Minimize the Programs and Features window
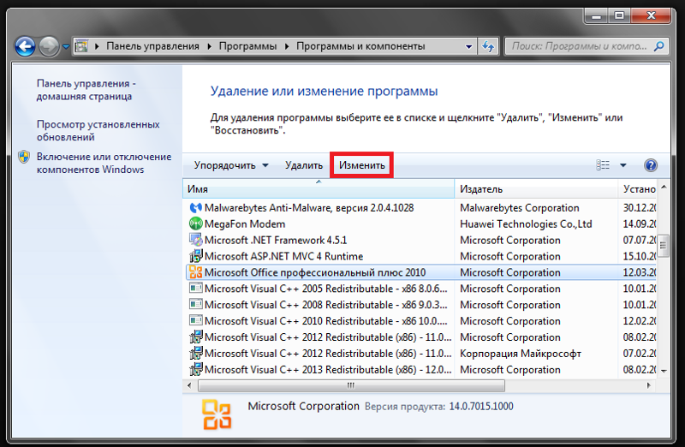 click(596, 15)
